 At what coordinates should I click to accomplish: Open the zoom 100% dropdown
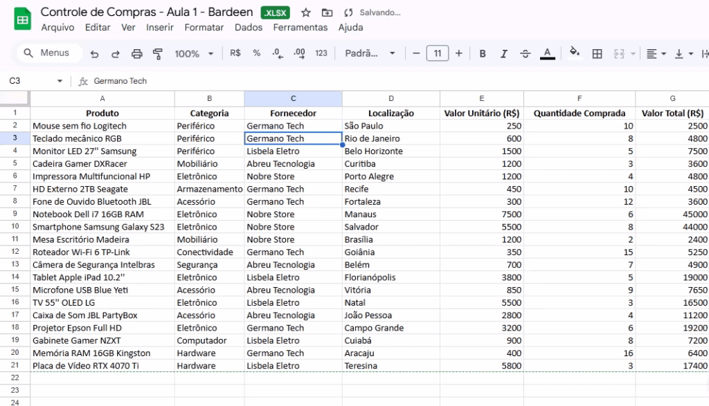point(194,54)
